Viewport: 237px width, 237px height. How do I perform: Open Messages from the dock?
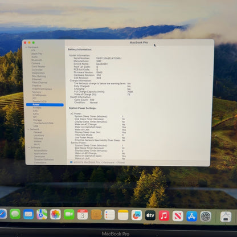click(15, 214)
